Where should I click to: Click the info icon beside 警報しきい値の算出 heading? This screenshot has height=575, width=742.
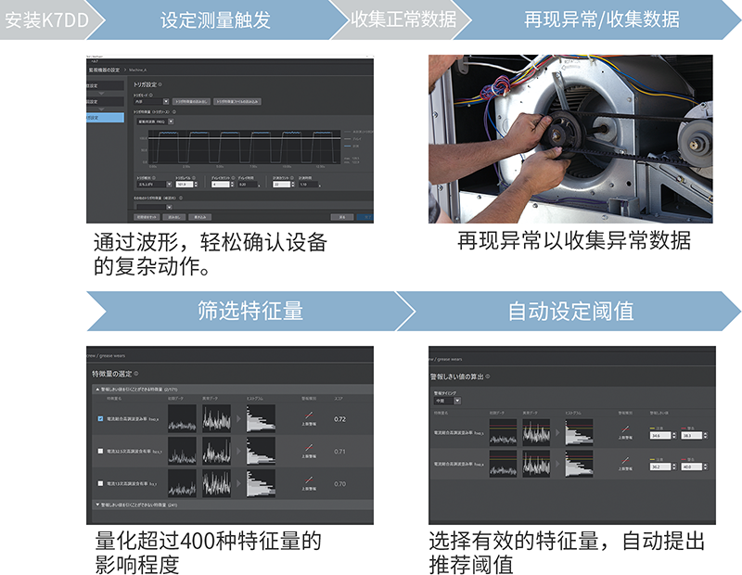[x=487, y=377]
